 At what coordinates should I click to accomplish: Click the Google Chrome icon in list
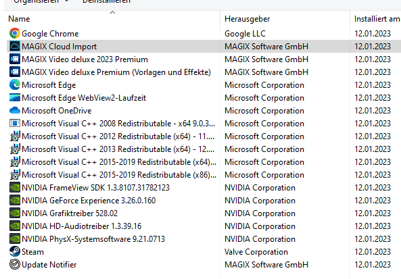(15, 34)
